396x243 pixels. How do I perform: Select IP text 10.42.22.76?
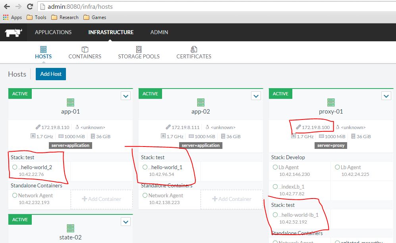click(31, 174)
